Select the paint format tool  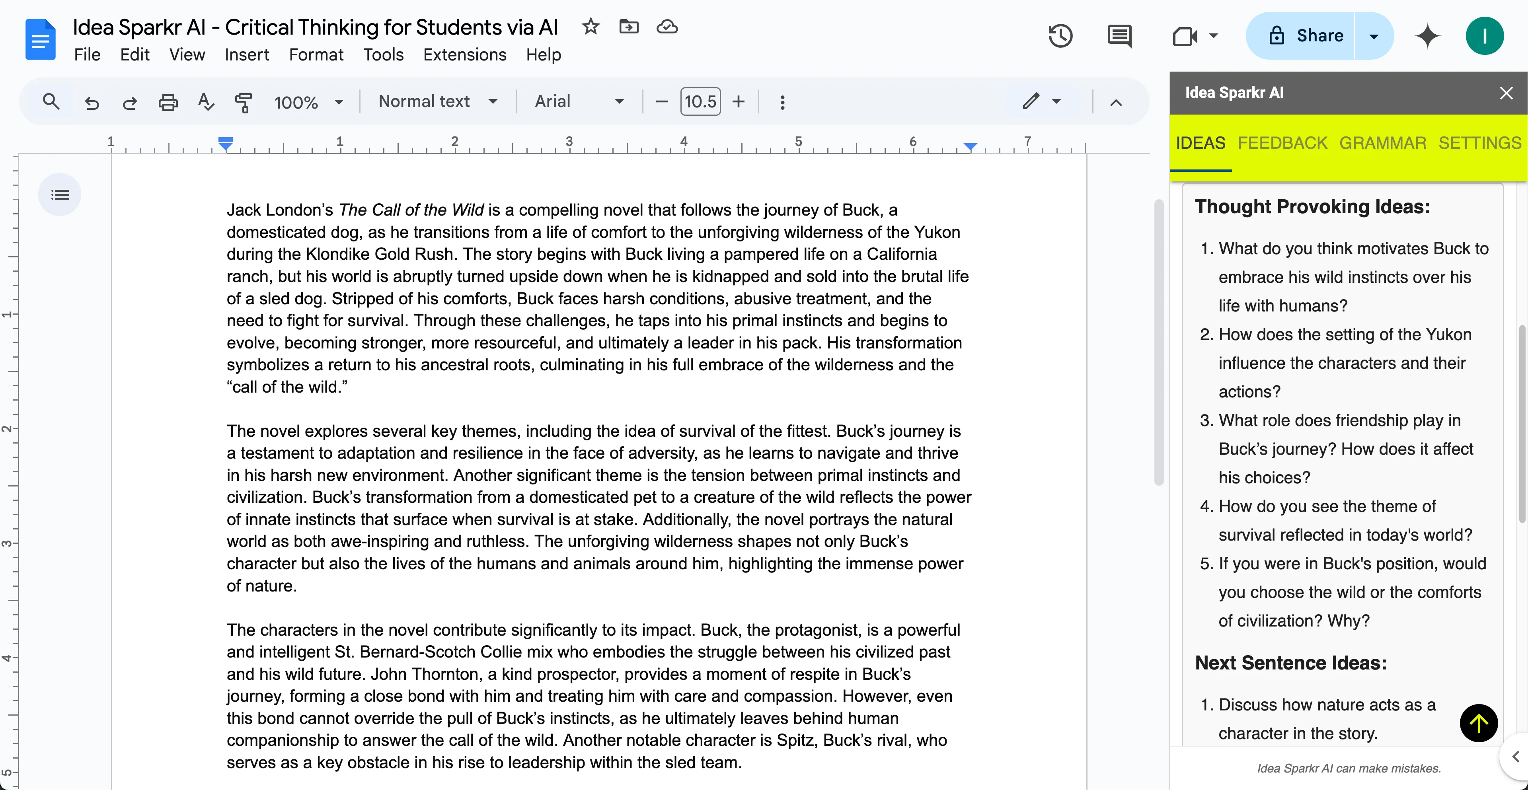[243, 103]
